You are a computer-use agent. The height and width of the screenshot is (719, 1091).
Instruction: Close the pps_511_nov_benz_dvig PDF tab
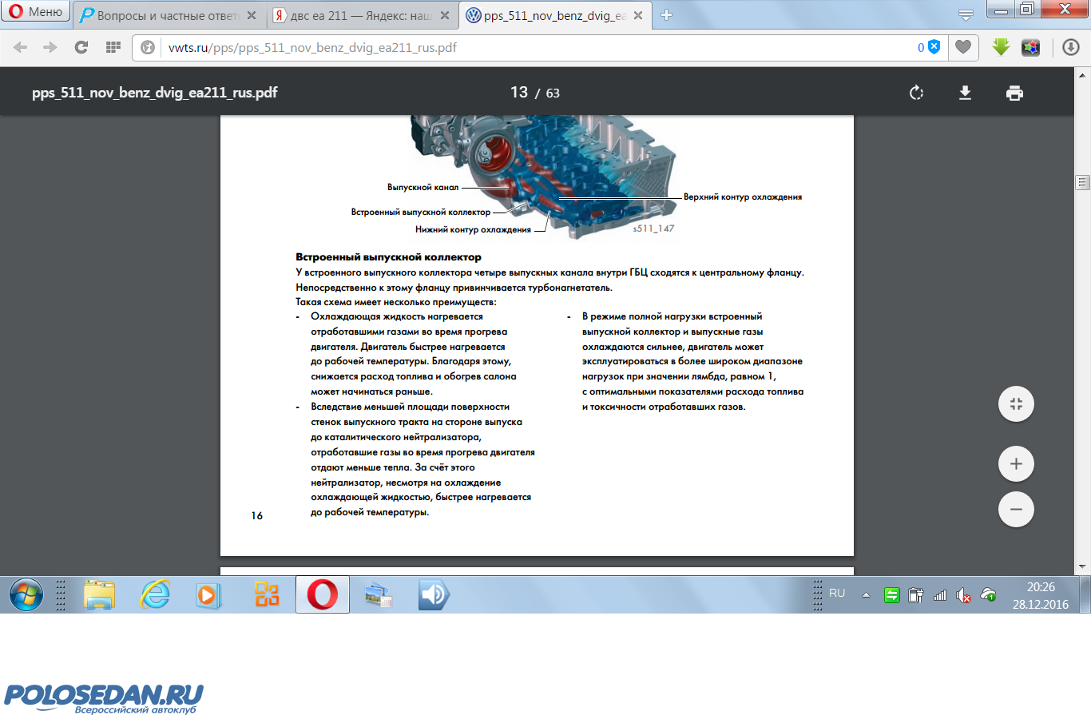tap(638, 15)
